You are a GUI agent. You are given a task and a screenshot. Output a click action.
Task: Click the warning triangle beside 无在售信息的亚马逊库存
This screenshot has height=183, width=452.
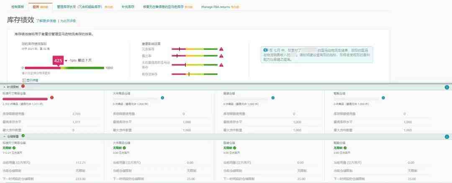coord(221,65)
